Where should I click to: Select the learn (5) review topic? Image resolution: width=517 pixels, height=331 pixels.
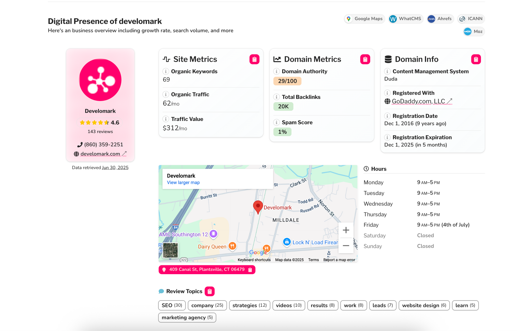(465, 305)
